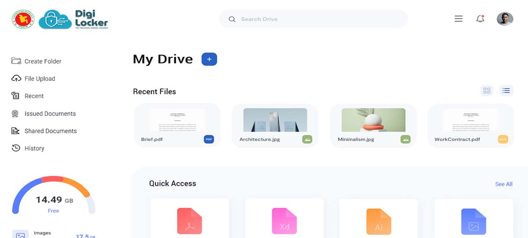
Task: Click the See All link
Action: [504, 184]
